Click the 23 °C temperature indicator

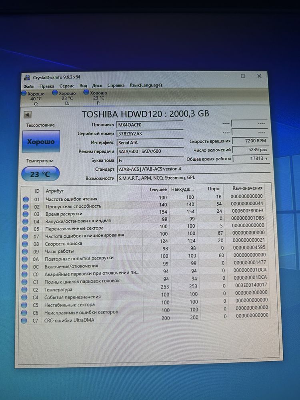tap(40, 174)
